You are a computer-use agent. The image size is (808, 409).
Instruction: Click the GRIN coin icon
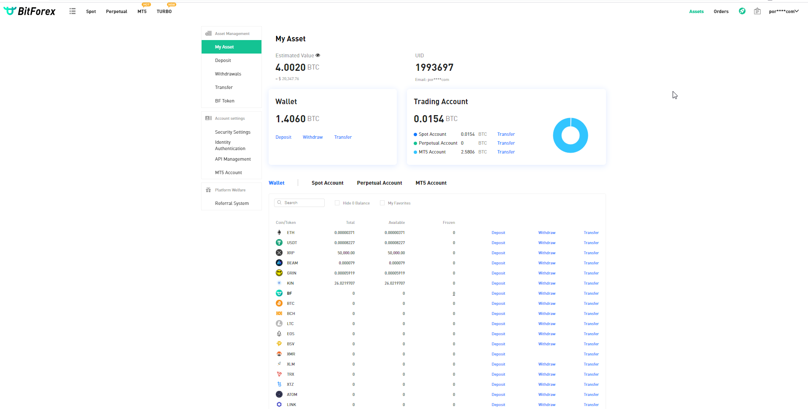[279, 273]
